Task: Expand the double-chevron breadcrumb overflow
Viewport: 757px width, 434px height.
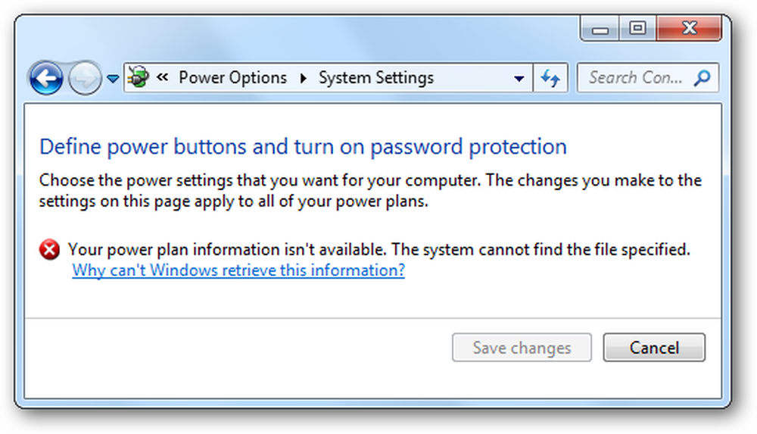Action: point(163,76)
